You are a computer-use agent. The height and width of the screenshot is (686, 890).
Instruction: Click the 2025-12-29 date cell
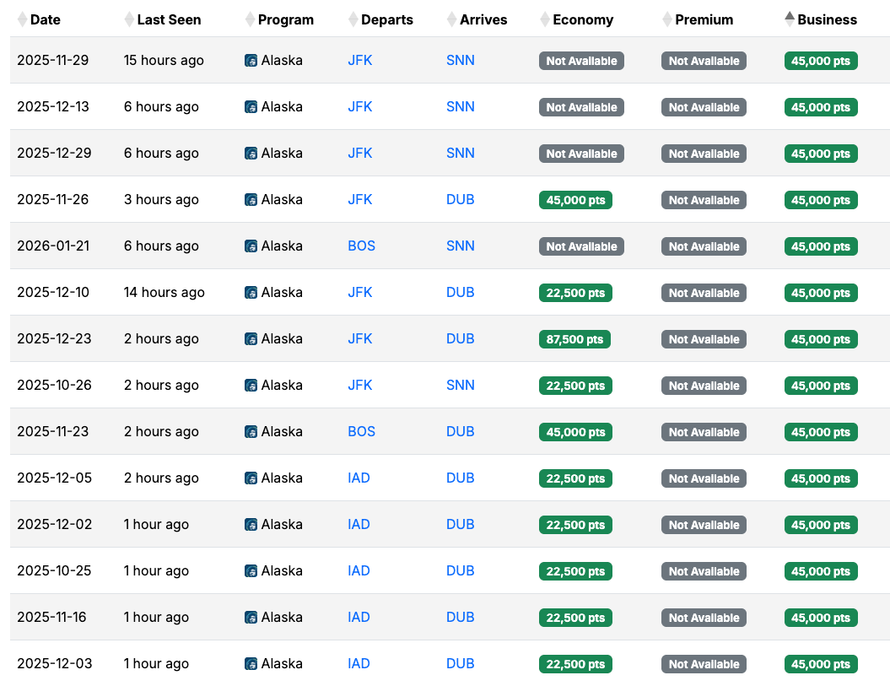tap(53, 154)
